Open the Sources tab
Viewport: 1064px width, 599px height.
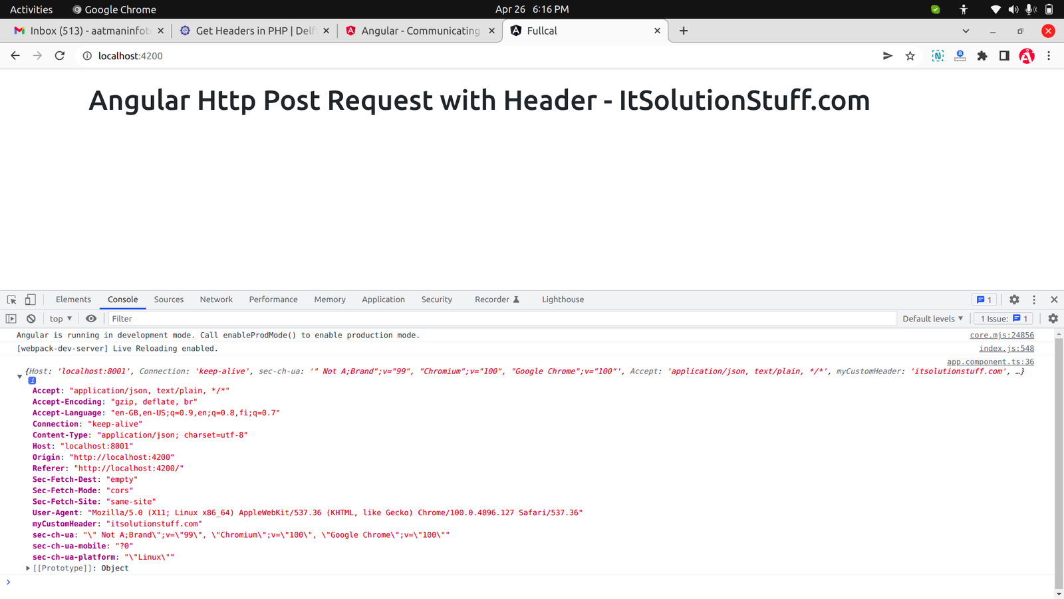169,299
